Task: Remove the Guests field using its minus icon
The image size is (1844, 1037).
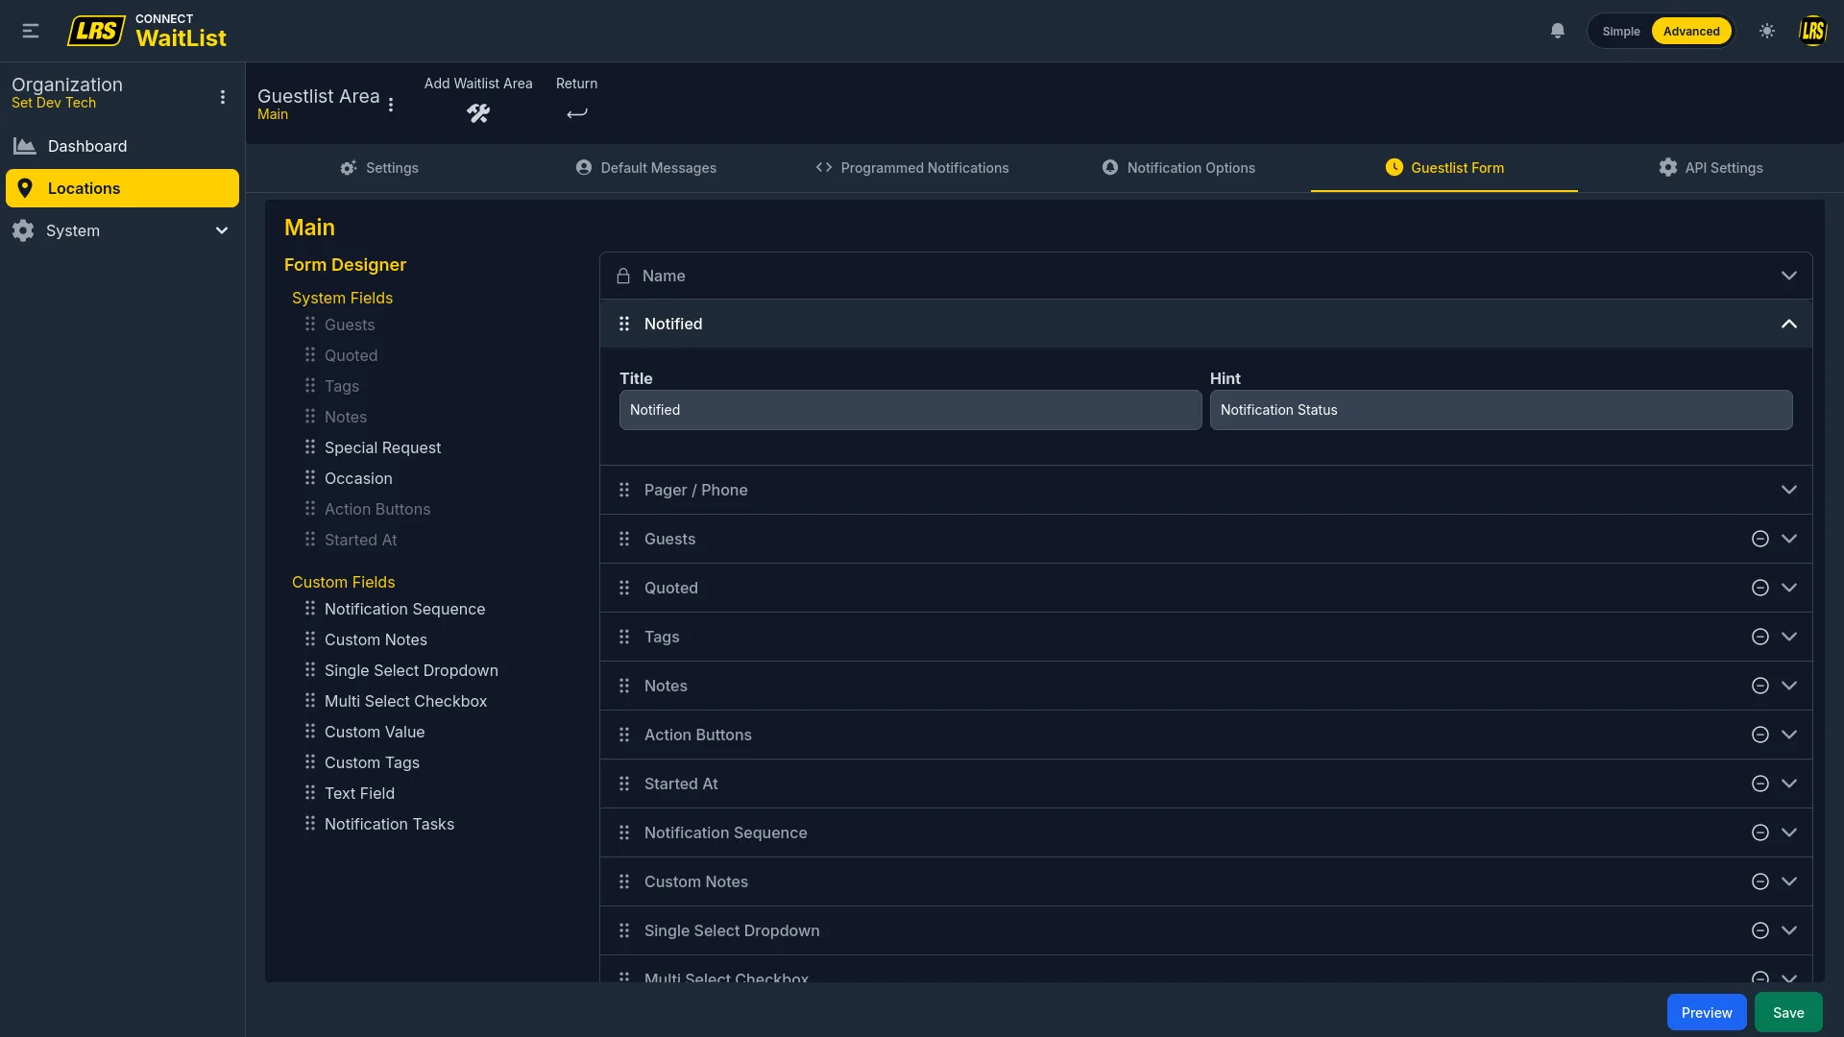Action: (x=1760, y=539)
